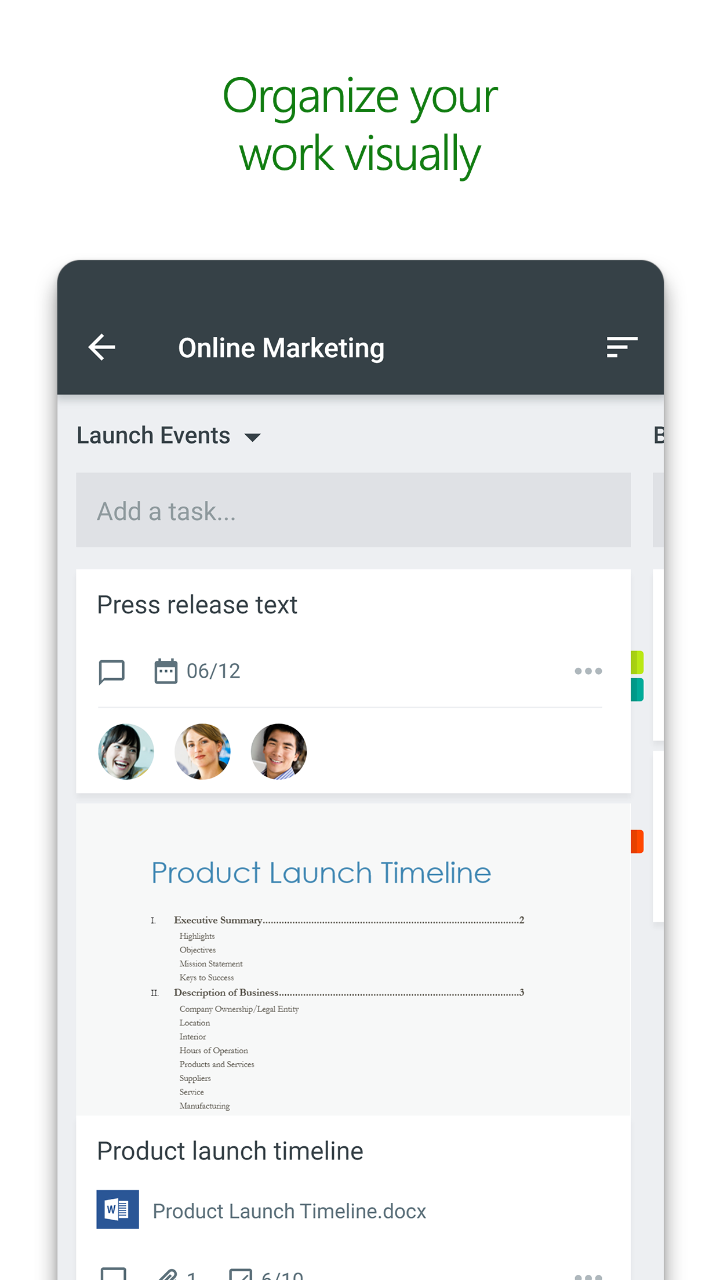The height and width of the screenshot is (1280, 720).
Task: Open Press release text task
Action: [x=197, y=605]
